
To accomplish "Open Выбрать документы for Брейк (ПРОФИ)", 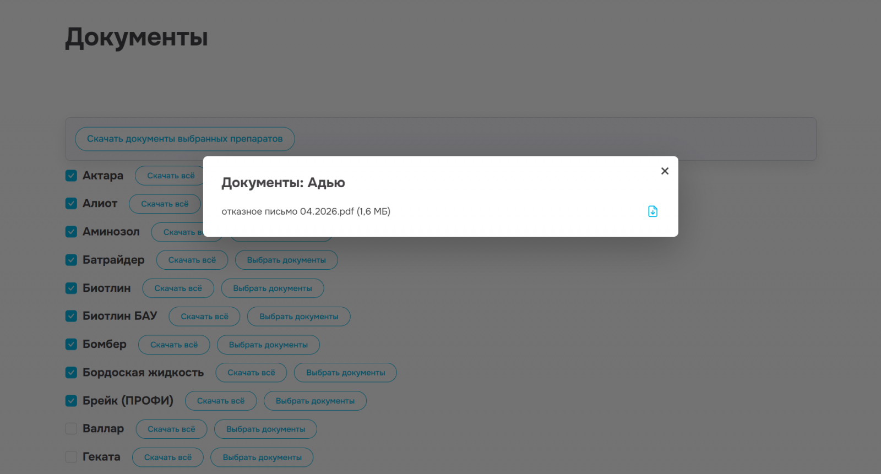I will 315,401.
